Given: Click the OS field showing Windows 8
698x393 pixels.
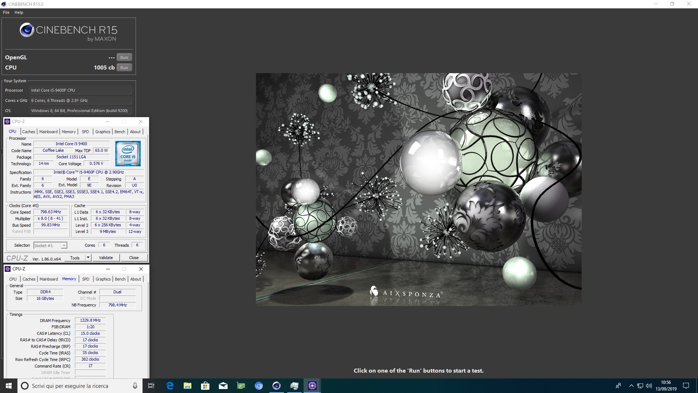Looking at the screenshot, I should (81, 111).
